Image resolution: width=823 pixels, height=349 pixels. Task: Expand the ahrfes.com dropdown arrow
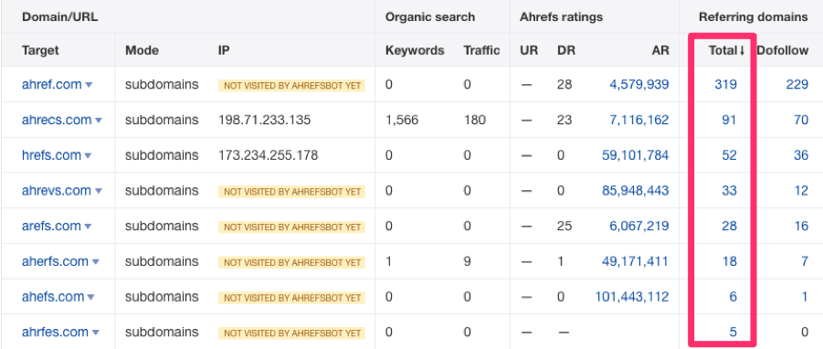point(96,333)
